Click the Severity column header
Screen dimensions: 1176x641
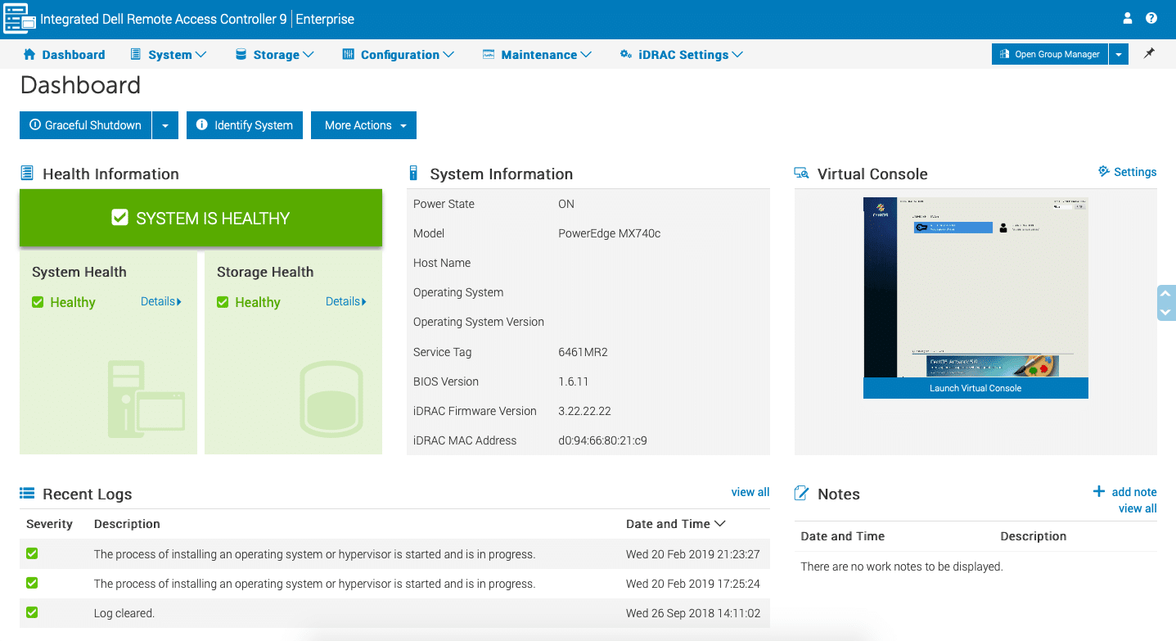click(49, 524)
